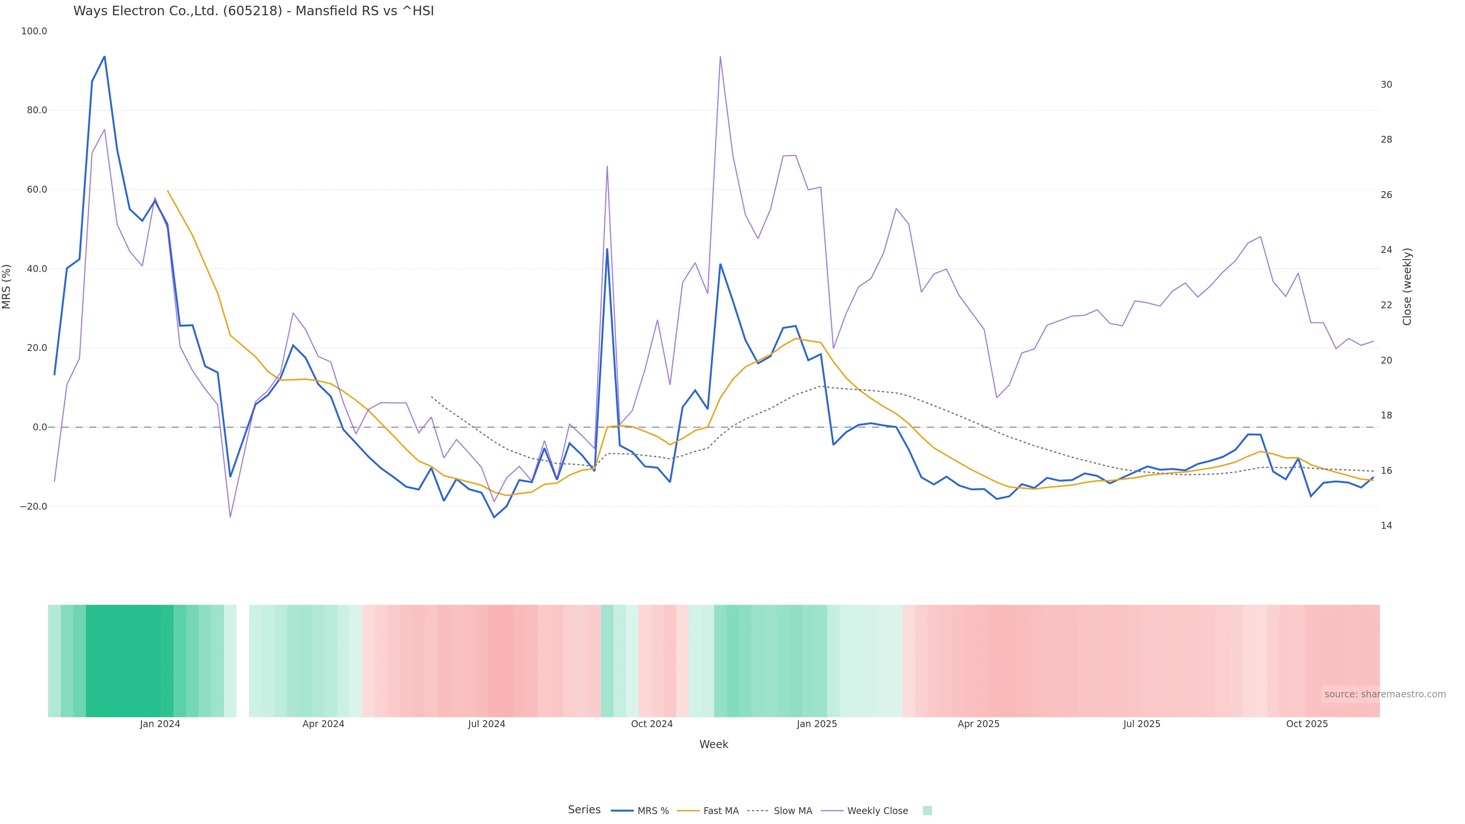This screenshot has width=1465, height=824.
Task: Click the Jan 2025 x-axis tick label
Action: click(817, 724)
